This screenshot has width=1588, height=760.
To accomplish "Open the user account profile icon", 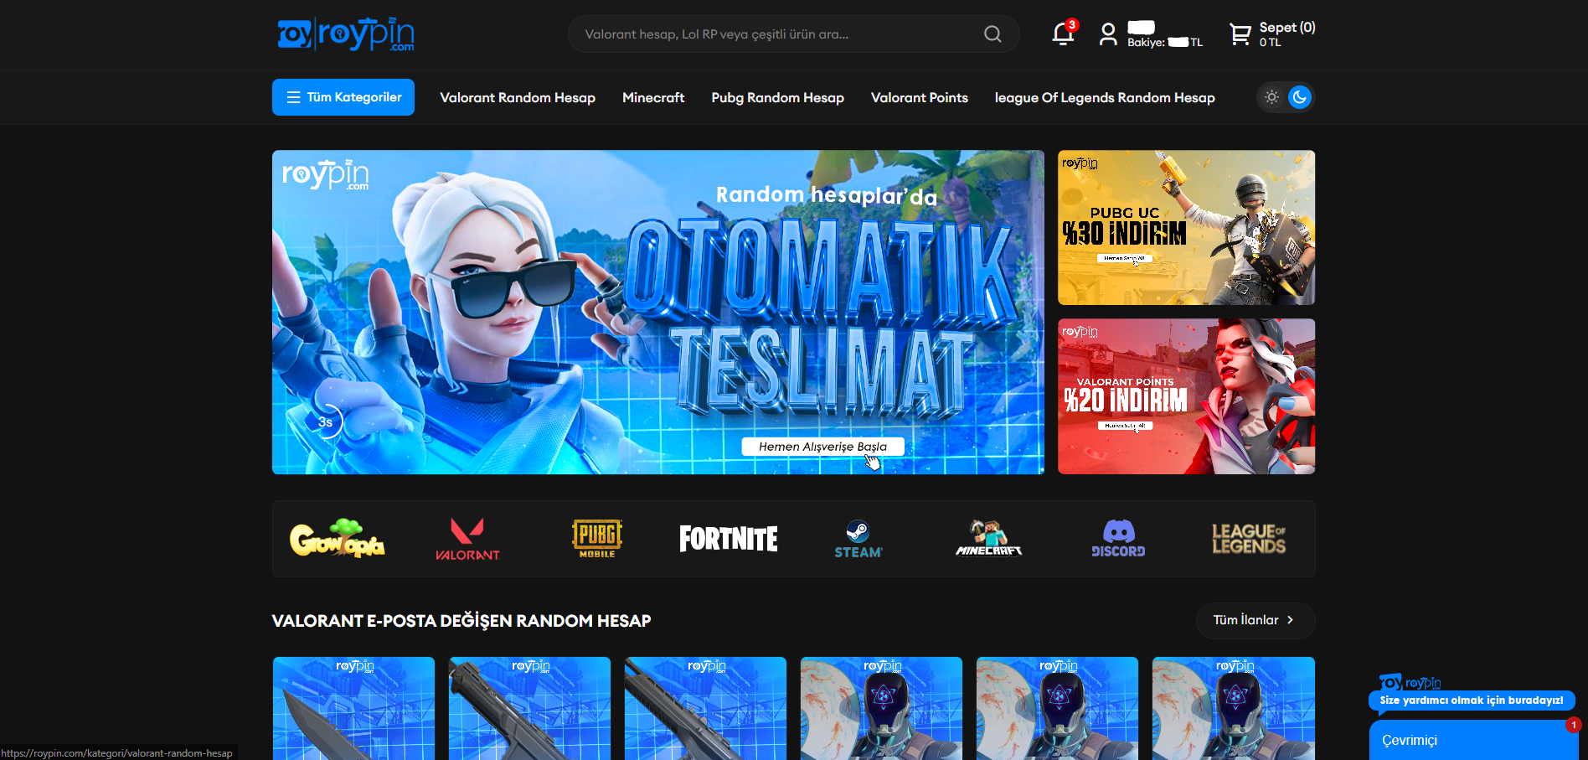I will point(1107,34).
